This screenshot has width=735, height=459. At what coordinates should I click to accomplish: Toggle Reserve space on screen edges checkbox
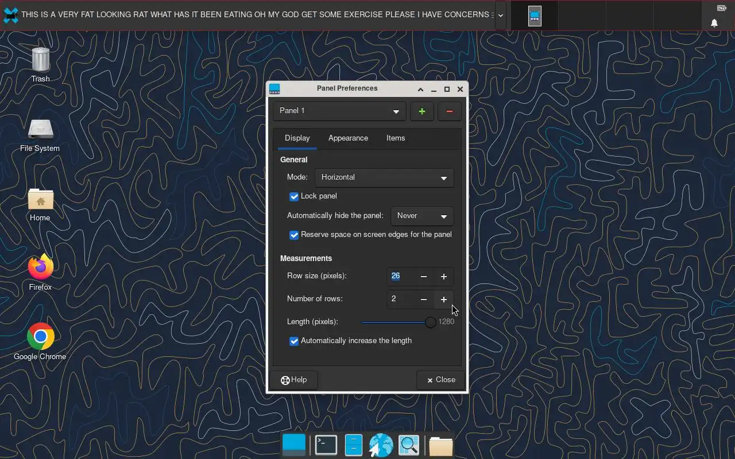[294, 235]
